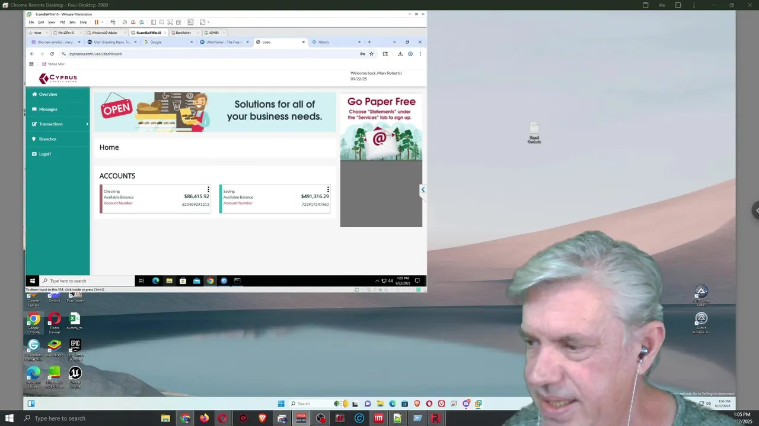
Task: Open the desktop file near screen center-right
Action: pyautogui.click(x=534, y=133)
